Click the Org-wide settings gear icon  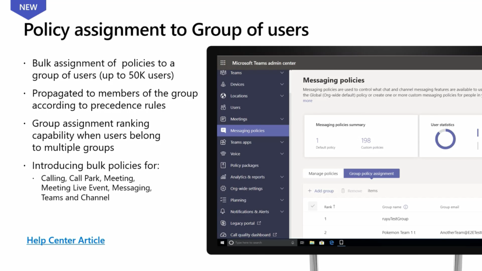click(x=223, y=188)
